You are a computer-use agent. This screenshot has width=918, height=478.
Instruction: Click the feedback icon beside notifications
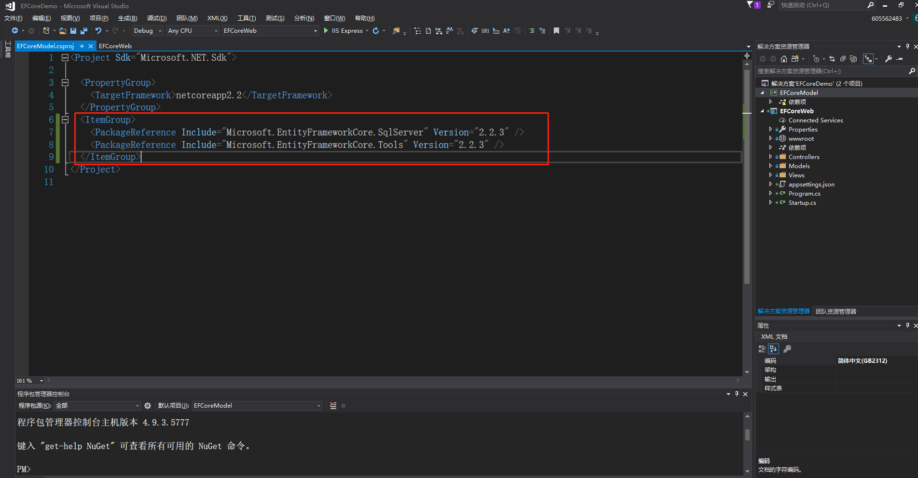[771, 5]
